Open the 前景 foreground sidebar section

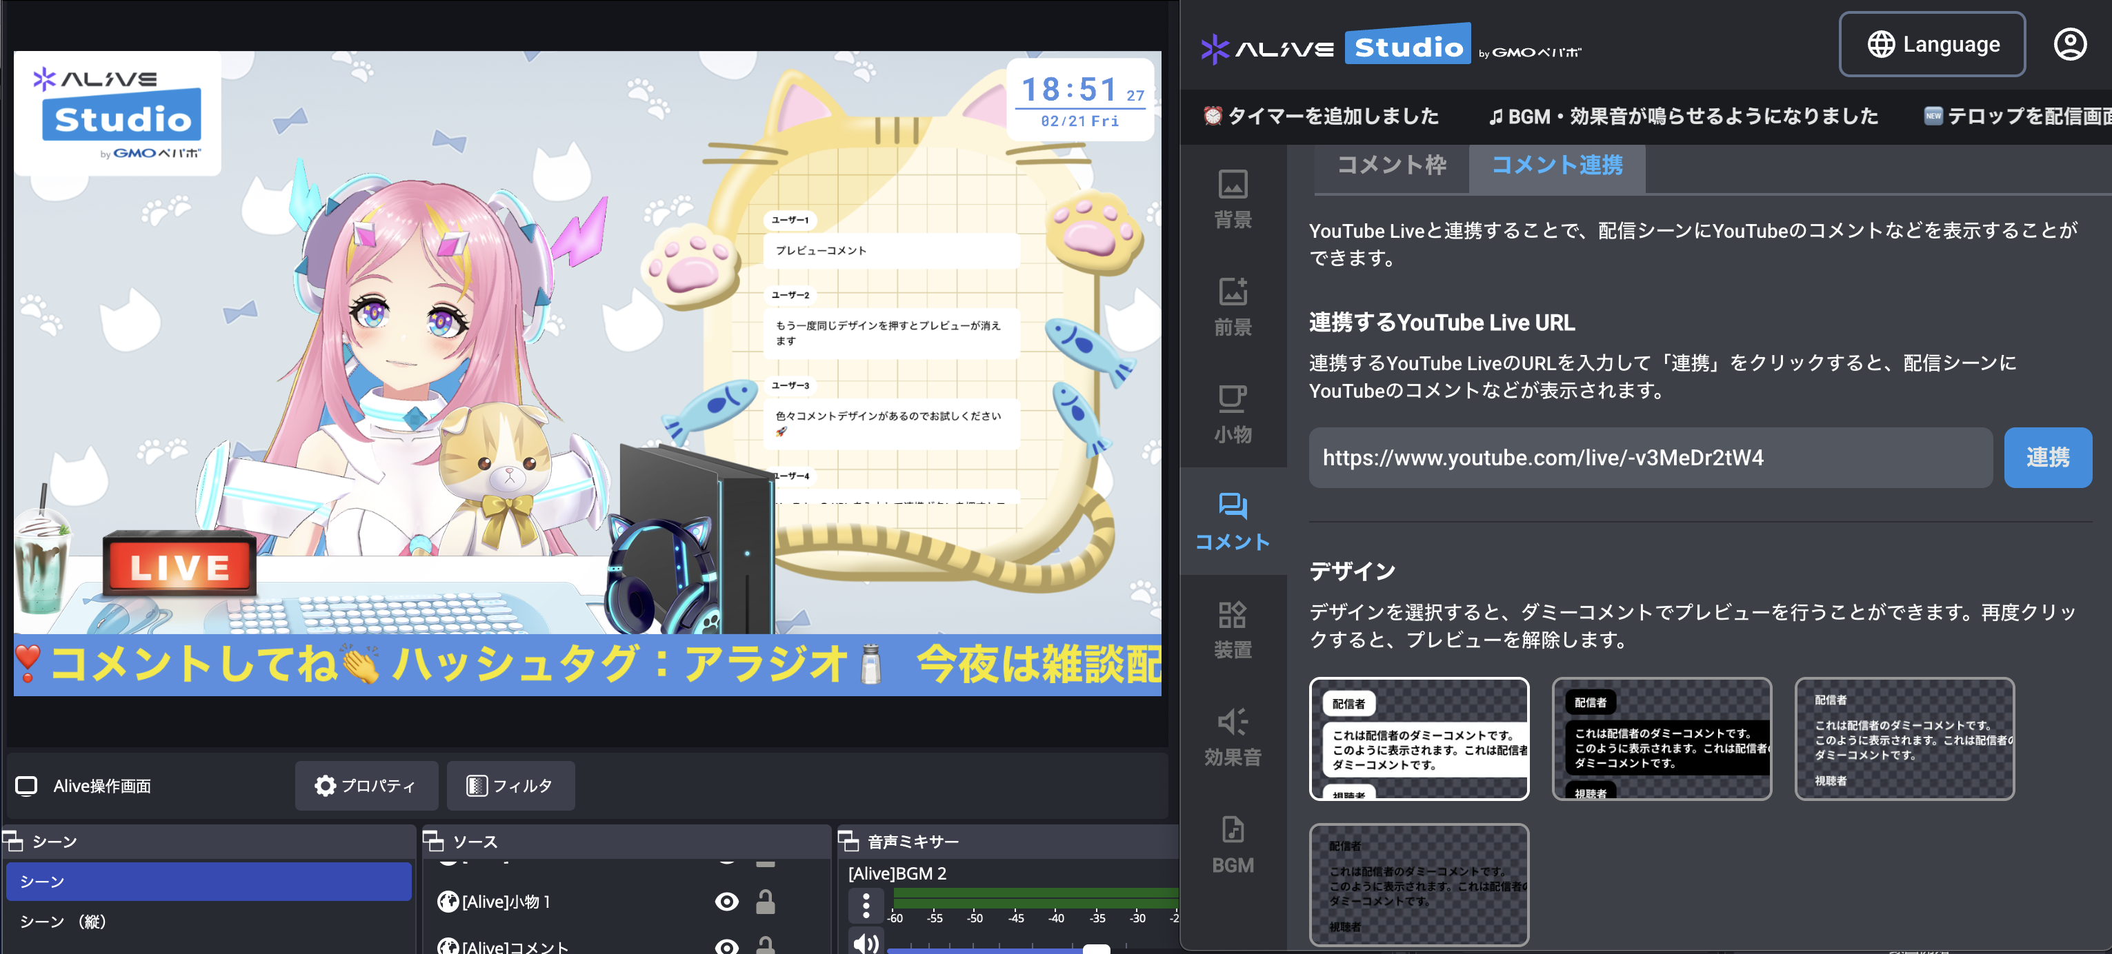(1233, 307)
